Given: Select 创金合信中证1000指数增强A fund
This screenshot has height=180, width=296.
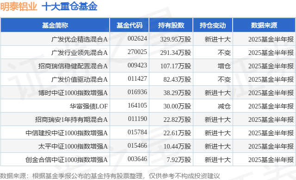Looking at the screenshot, I should click(67, 160).
